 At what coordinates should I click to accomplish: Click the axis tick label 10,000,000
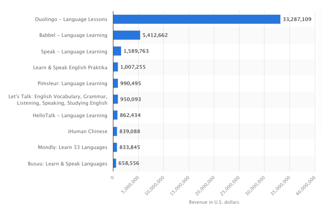154,186
